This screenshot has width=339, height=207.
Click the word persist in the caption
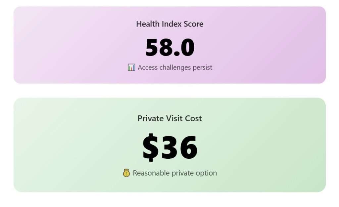pos(202,67)
